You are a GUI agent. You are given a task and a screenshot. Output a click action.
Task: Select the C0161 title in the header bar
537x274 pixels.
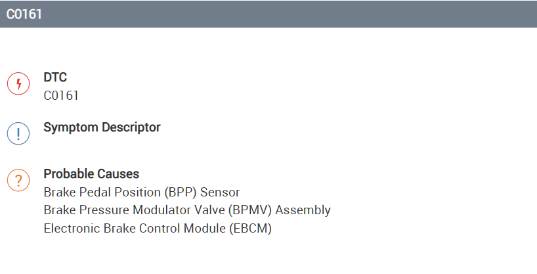[24, 14]
